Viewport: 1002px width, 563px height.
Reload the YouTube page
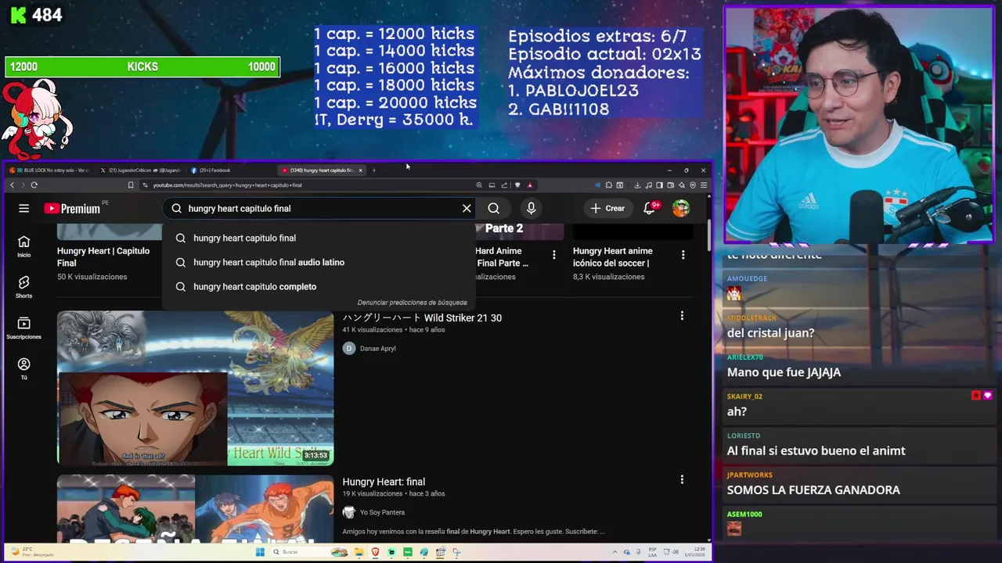click(34, 185)
